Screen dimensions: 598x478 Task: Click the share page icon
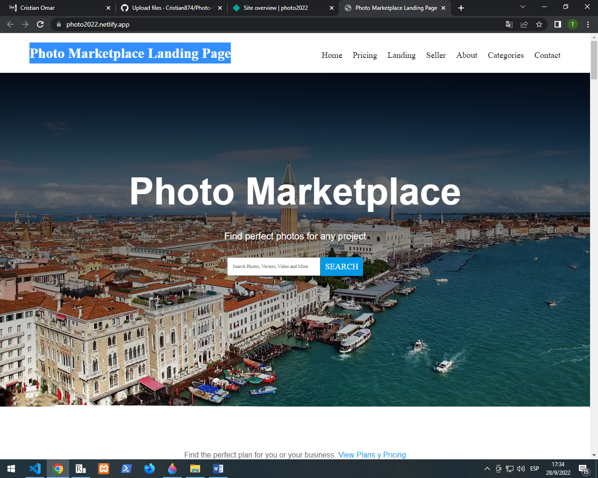tap(524, 24)
